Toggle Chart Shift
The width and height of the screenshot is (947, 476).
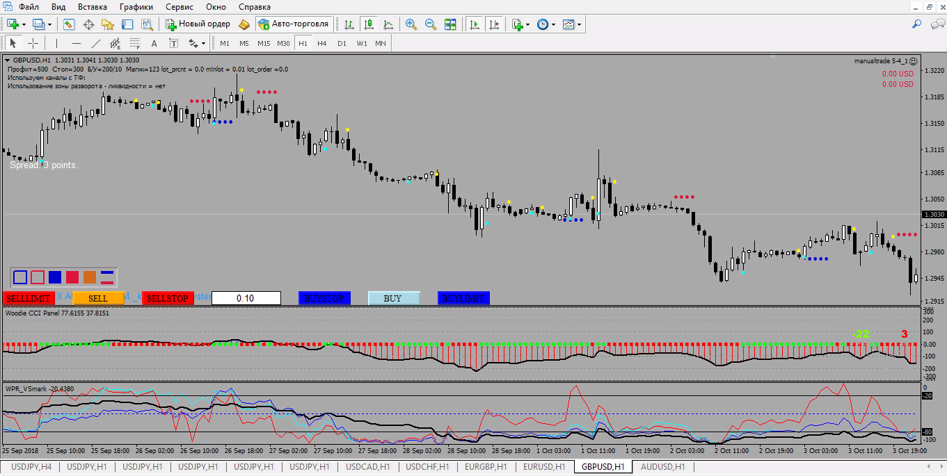(x=495, y=24)
